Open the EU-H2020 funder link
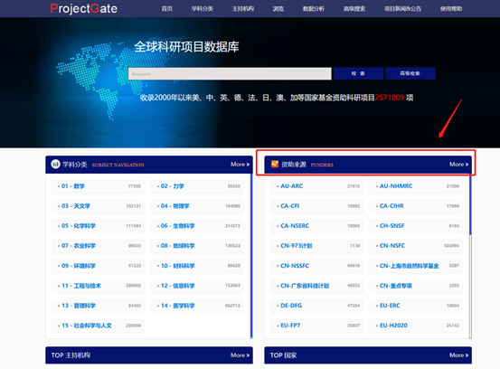The height and width of the screenshot is (369, 500). [393, 326]
